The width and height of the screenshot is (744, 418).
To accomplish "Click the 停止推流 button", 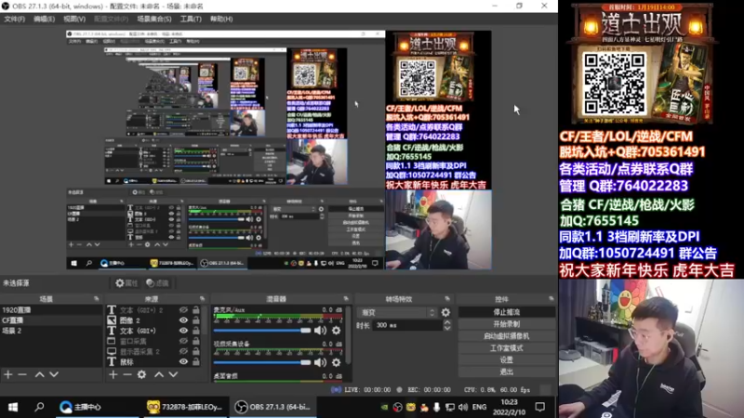I will pyautogui.click(x=506, y=312).
